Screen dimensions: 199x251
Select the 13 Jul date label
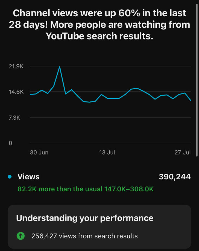107,153
